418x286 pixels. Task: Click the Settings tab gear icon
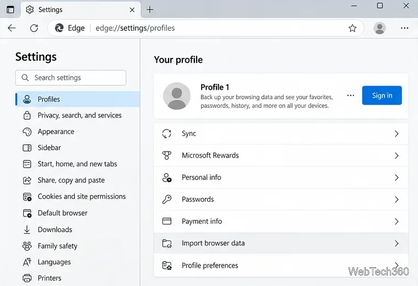30,9
